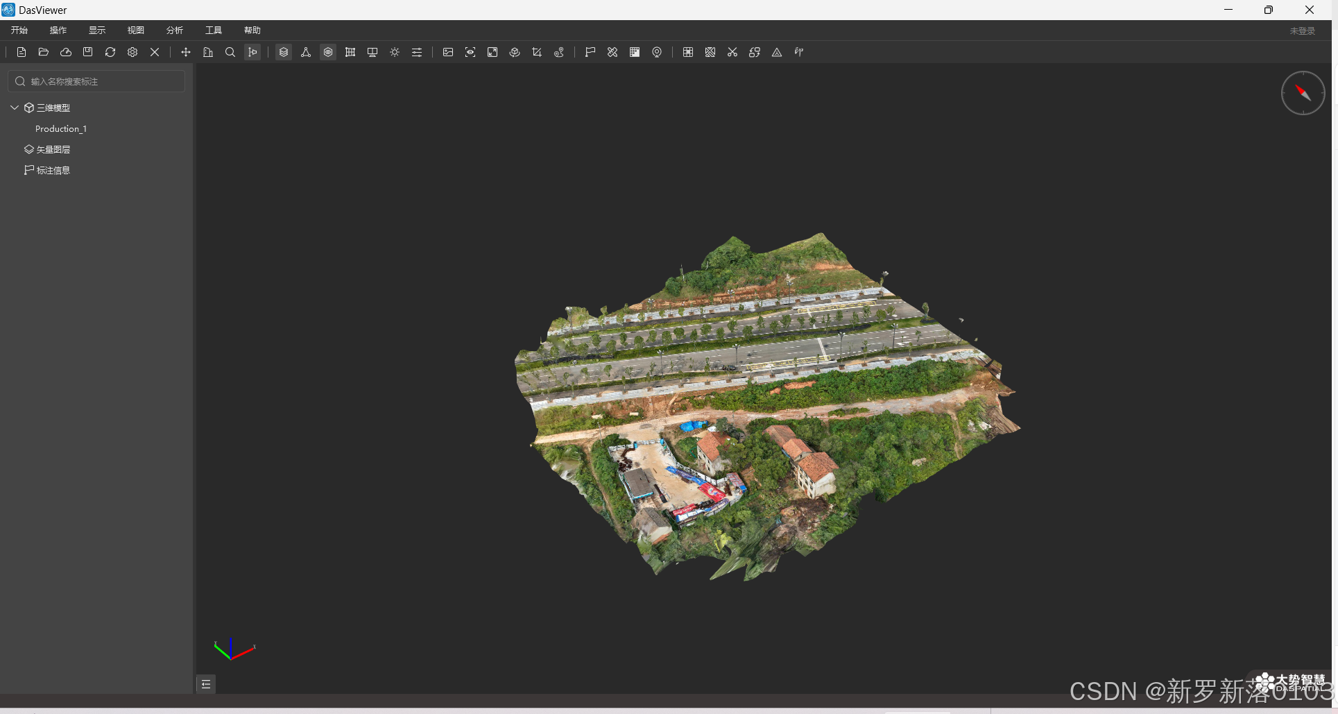Activate the cross-section scissors tool
This screenshot has height=714, width=1338.
(x=732, y=52)
